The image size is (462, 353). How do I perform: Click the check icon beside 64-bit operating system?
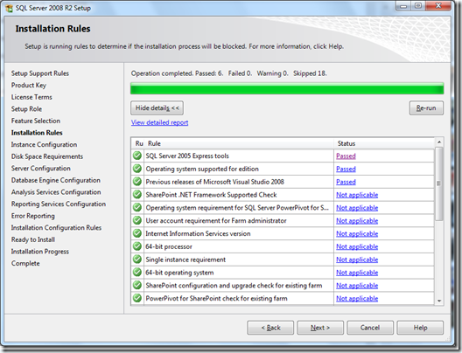[x=137, y=272]
